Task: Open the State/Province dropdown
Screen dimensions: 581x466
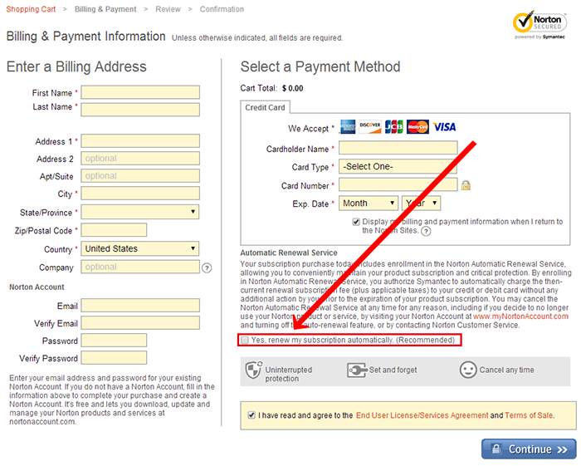Action: [140, 213]
